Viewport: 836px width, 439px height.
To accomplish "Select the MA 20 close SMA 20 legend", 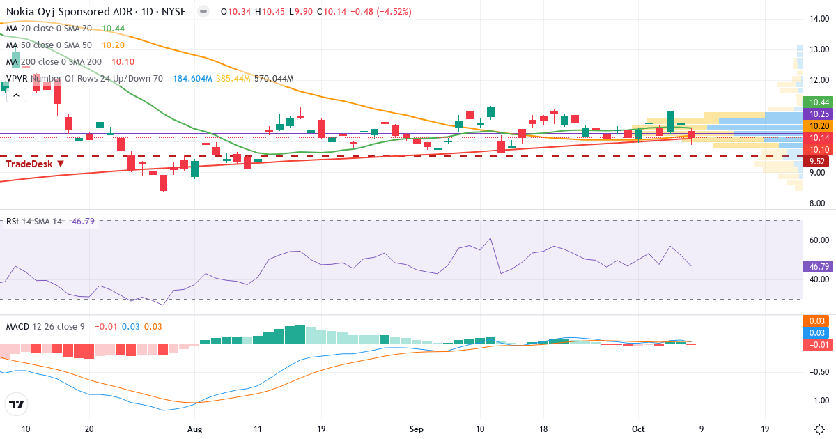I will 49,28.
